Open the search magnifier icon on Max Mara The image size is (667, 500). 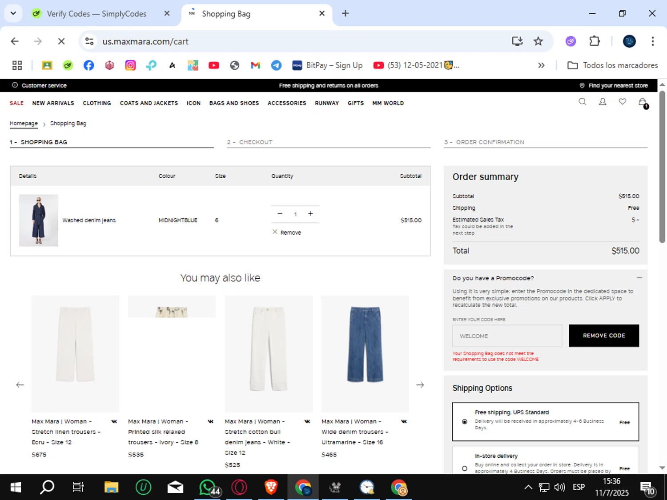pos(582,102)
